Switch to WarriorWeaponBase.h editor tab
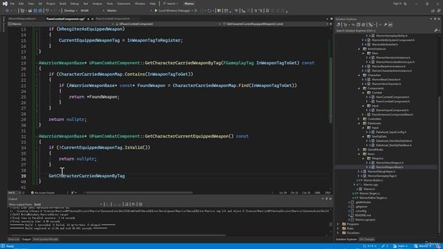This screenshot has height=249, width=443. (22, 19)
